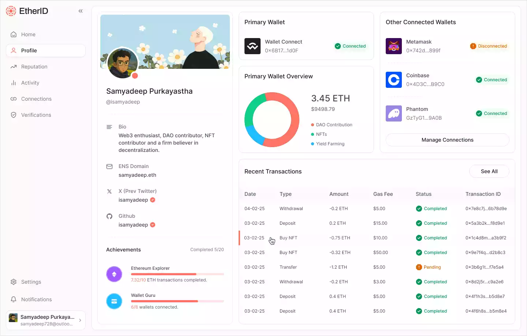This screenshot has width=527, height=336.
Task: Toggle the verified badge next to isamyadeep Github handle
Action: click(153, 225)
